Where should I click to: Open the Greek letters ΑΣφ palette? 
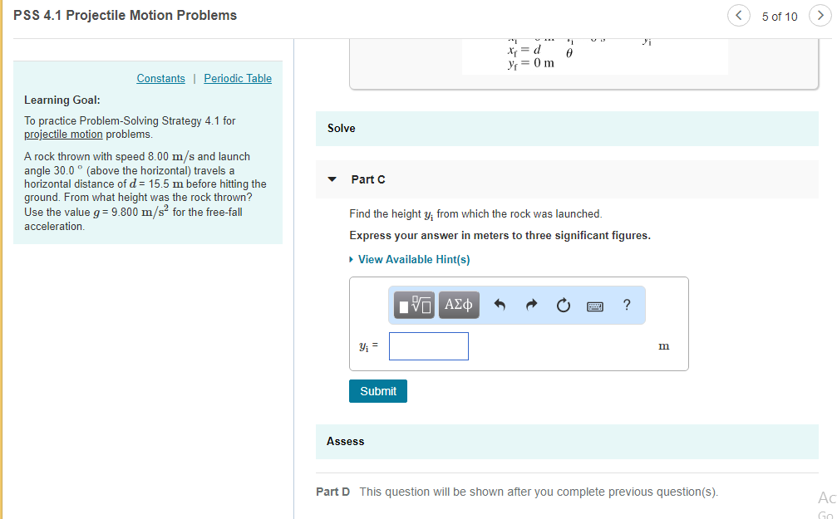[458, 305]
